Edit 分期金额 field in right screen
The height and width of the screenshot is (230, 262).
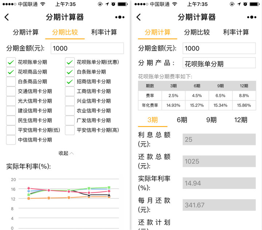point(219,48)
